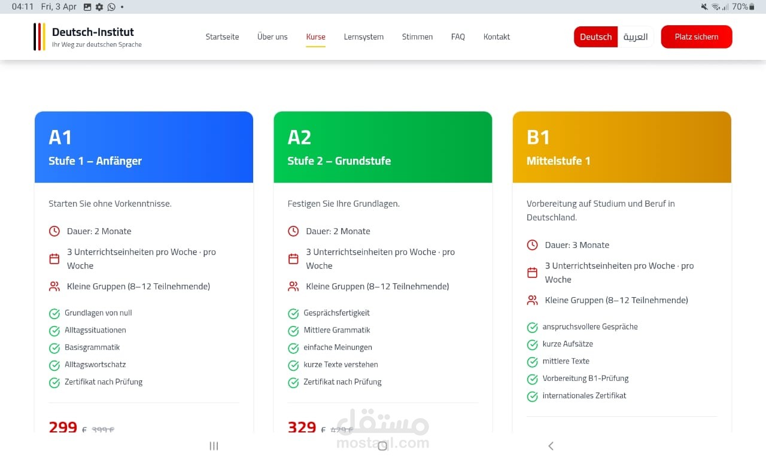Switch site language to العربية
The height and width of the screenshot is (460, 766).
636,37
